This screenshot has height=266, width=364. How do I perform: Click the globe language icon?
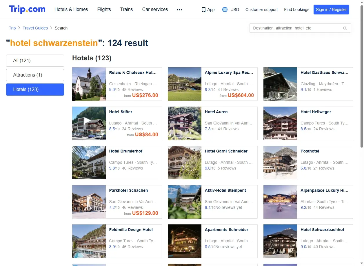225,10
